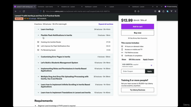The width and height of the screenshot is (191, 107).
Task: Open Fix Remaining Issues lecture
Action: tap(48, 50)
